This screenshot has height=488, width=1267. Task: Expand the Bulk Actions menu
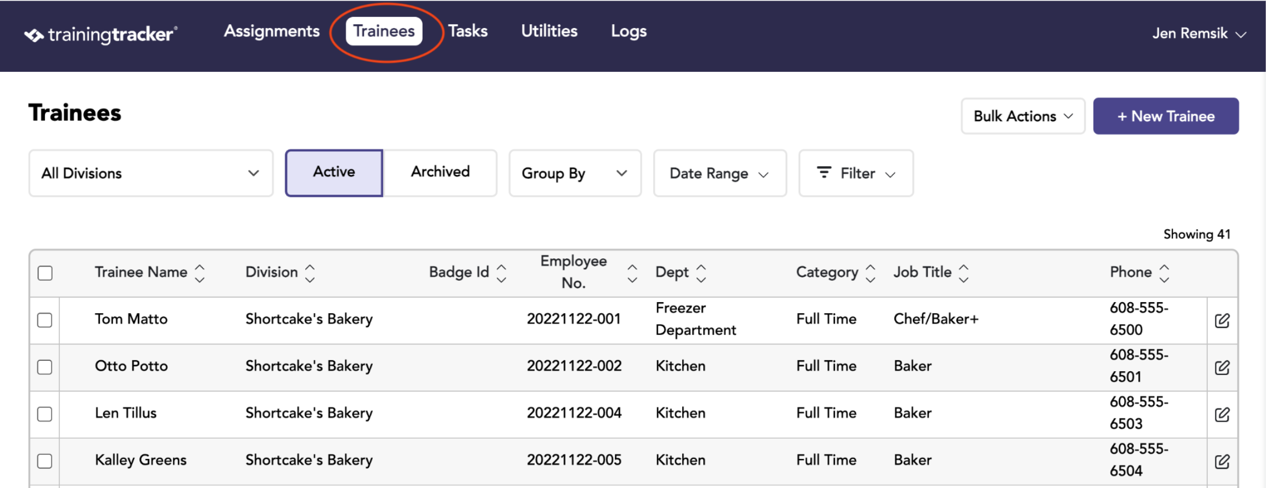pyautogui.click(x=1023, y=116)
